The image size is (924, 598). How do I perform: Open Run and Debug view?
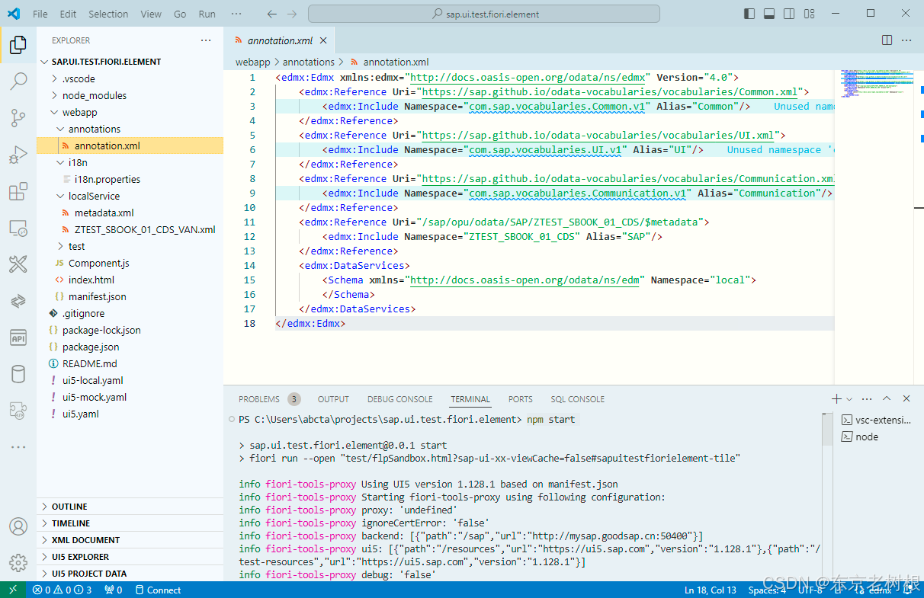coord(18,155)
